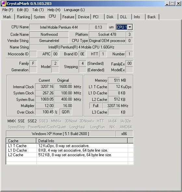Click the empty L3 Cache field
This screenshot has height=192, width=182.
114,112
